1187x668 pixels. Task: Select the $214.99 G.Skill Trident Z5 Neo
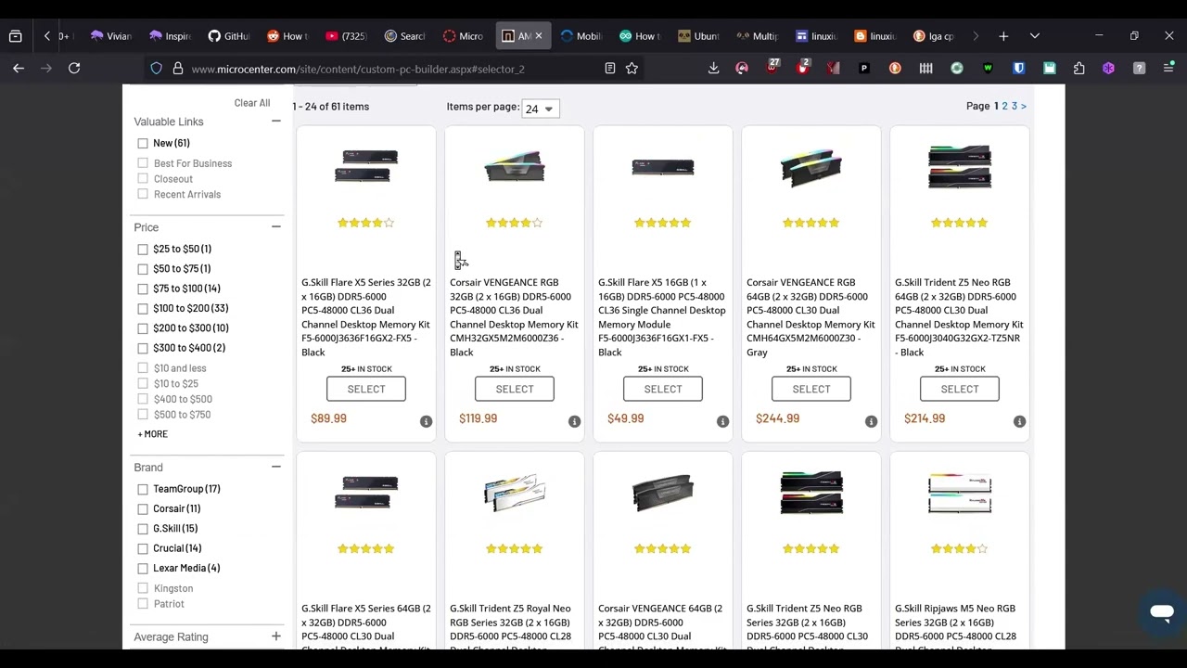coord(960,389)
